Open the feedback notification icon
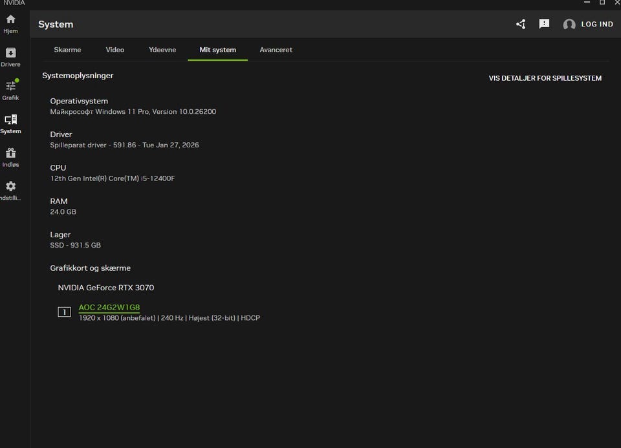Image resolution: width=621 pixels, height=448 pixels. [544, 24]
